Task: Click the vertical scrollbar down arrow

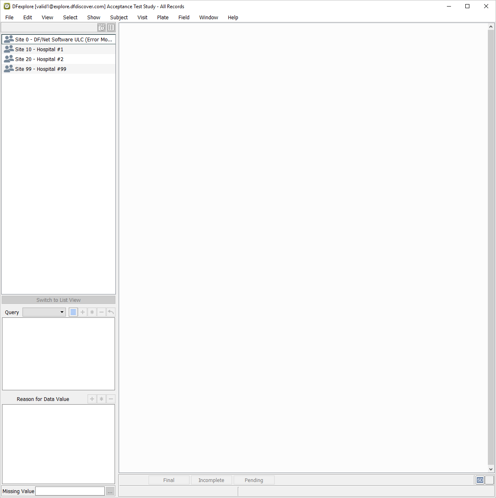Action: [x=491, y=469]
